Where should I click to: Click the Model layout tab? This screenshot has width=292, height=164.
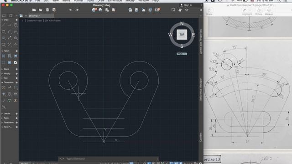(x=24, y=163)
